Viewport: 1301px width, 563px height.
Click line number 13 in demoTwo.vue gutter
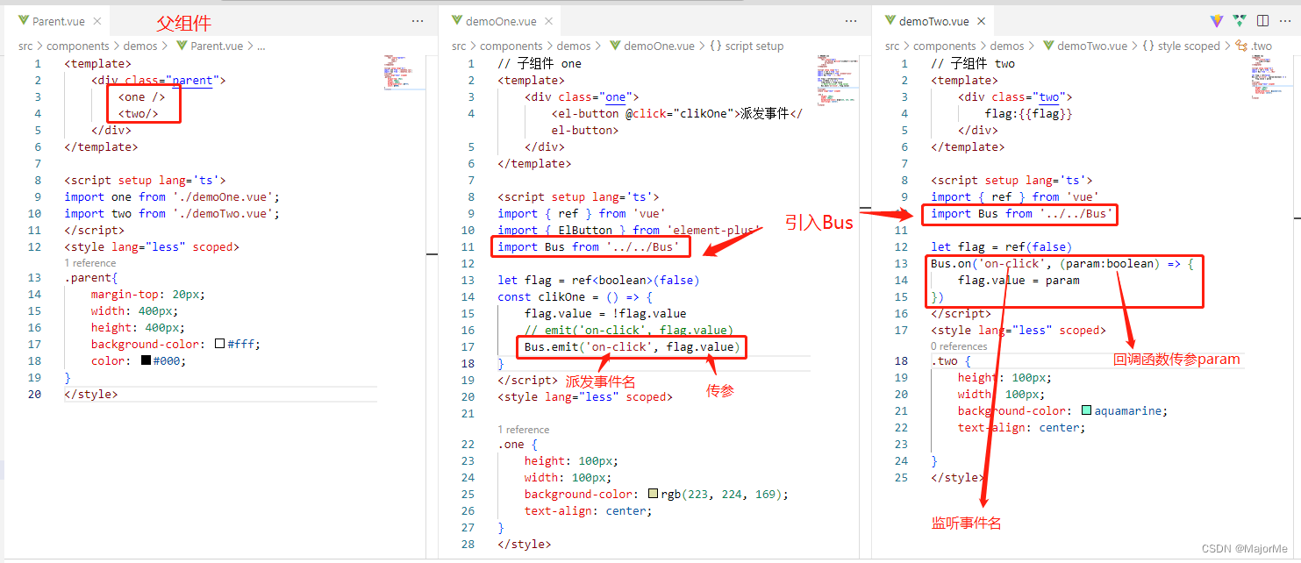pos(901,263)
